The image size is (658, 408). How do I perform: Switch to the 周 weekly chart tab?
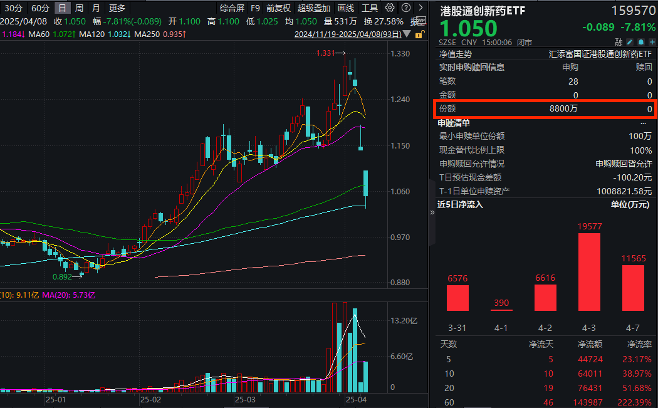tap(78, 8)
